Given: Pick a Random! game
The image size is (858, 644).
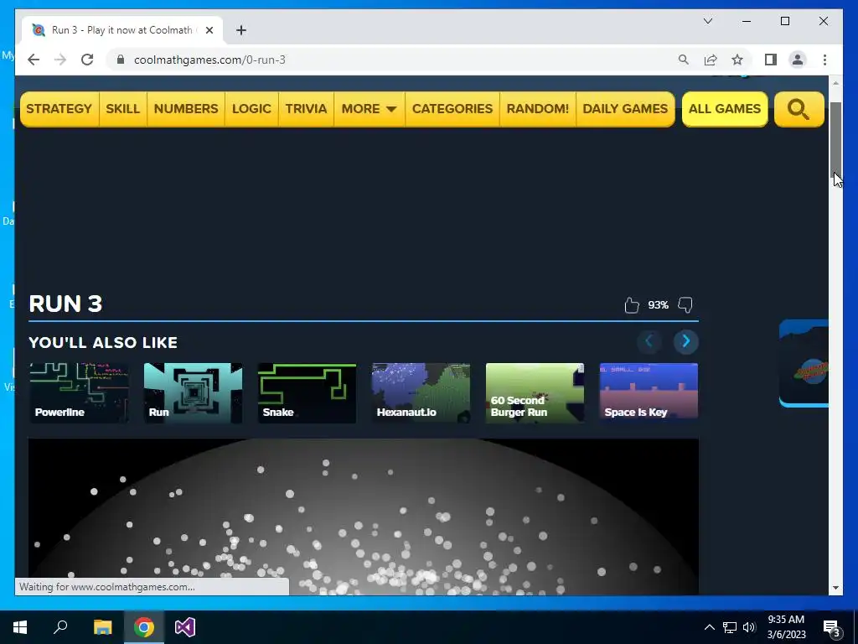Looking at the screenshot, I should click(x=537, y=109).
